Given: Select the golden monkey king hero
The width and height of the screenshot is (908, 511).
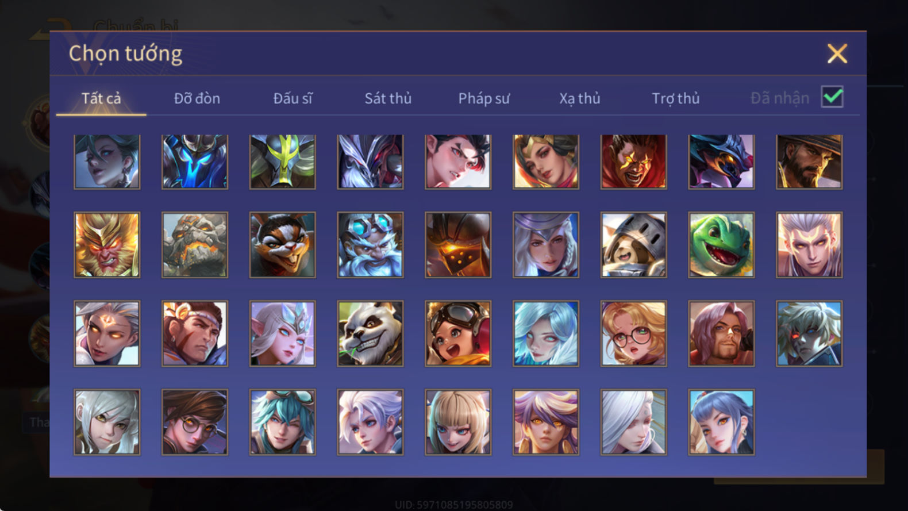Looking at the screenshot, I should (x=107, y=245).
